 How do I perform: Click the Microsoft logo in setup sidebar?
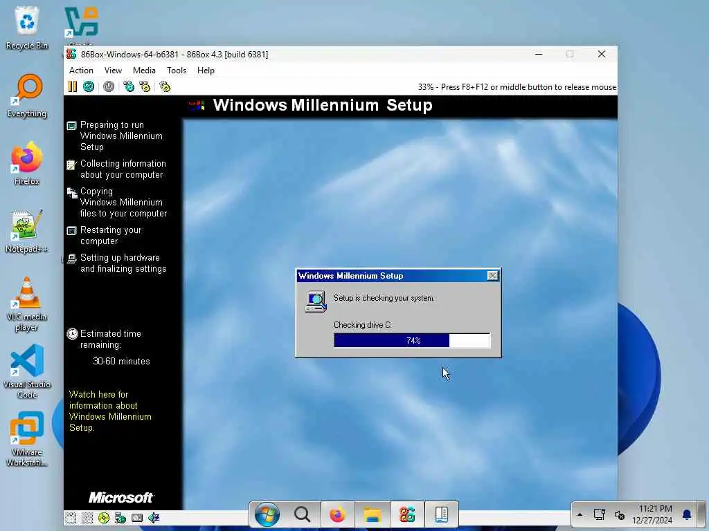point(121,498)
